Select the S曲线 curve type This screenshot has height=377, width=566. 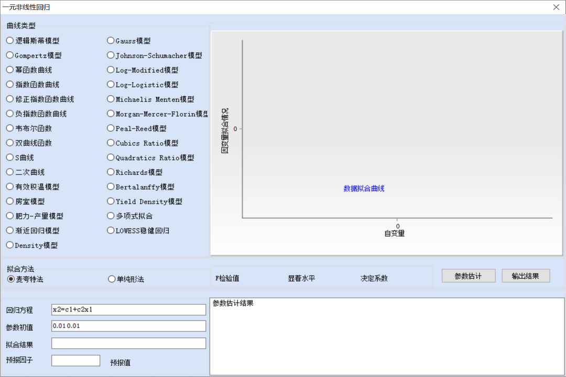pyautogui.click(x=9, y=157)
